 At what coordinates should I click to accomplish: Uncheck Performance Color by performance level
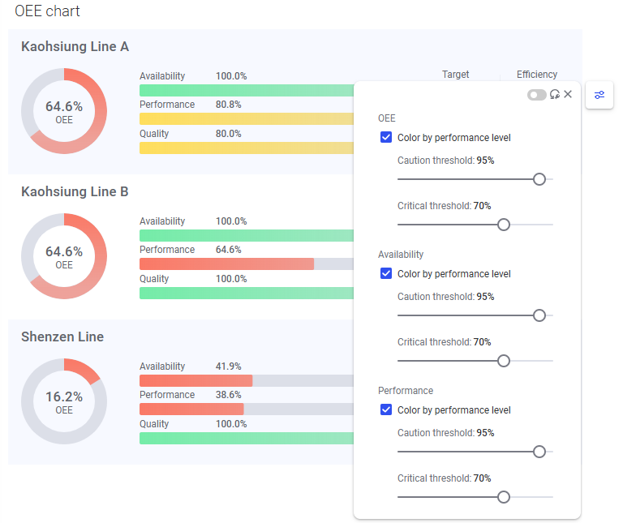coord(386,409)
